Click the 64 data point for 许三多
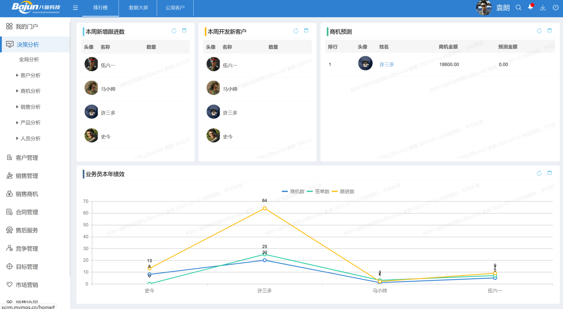 (x=265, y=208)
